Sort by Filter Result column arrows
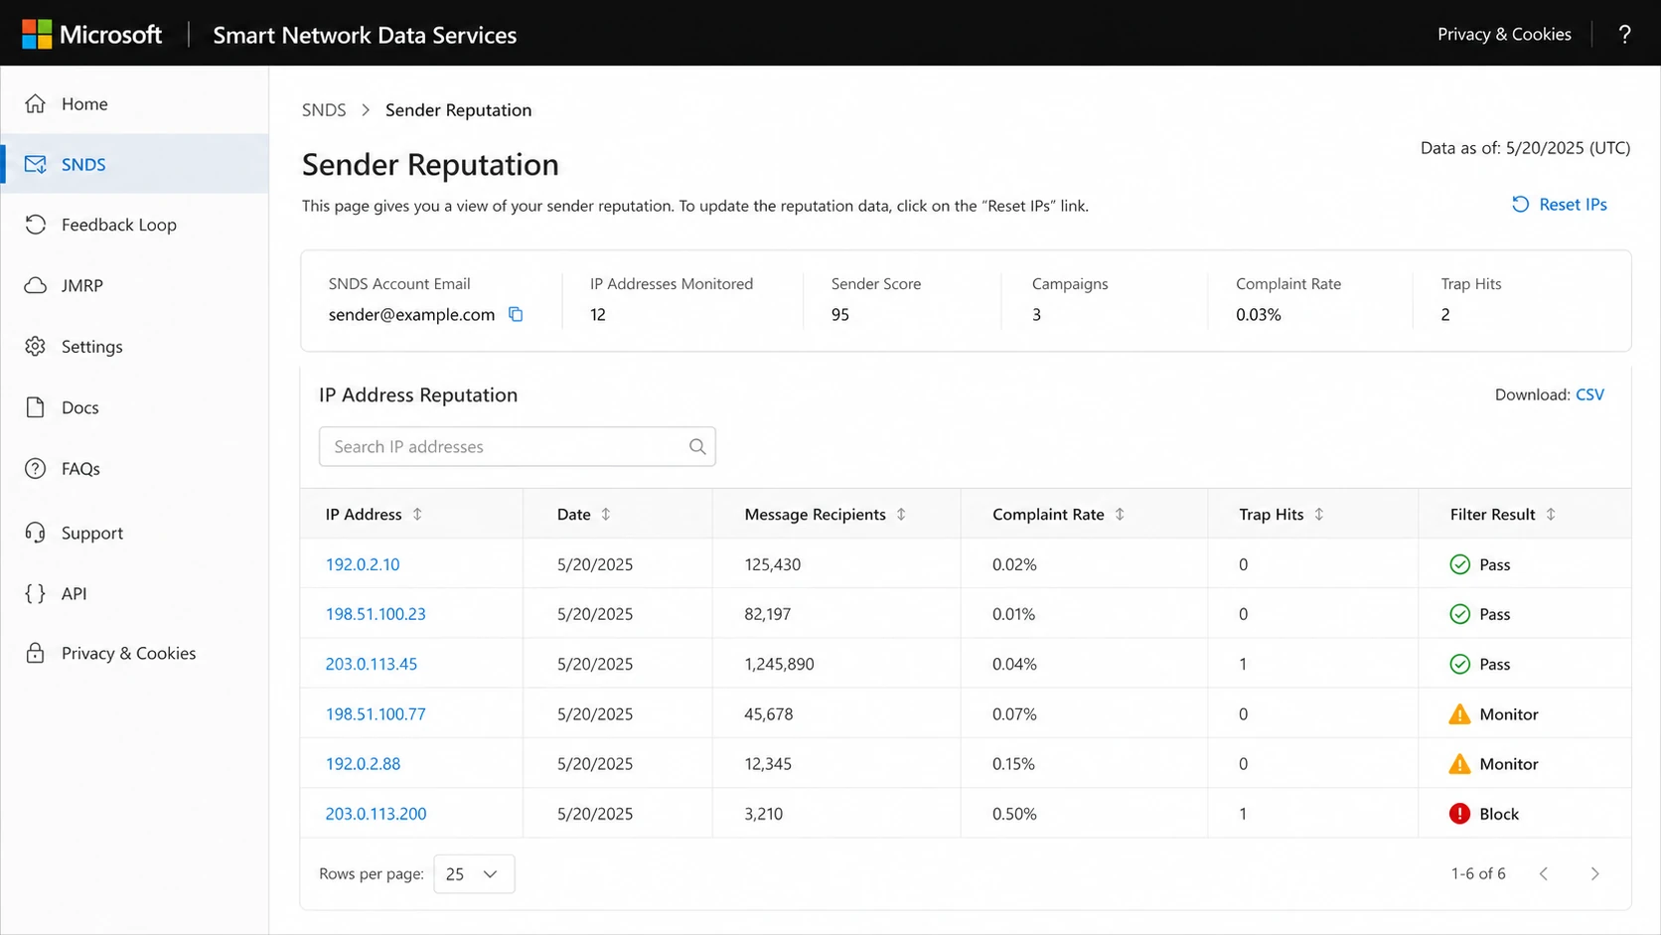This screenshot has height=935, width=1661. coord(1551,514)
